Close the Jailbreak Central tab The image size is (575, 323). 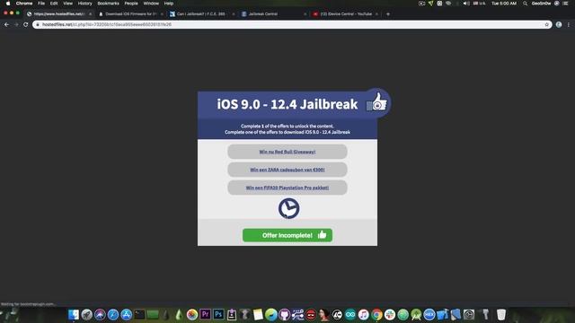pyautogui.click(x=305, y=14)
